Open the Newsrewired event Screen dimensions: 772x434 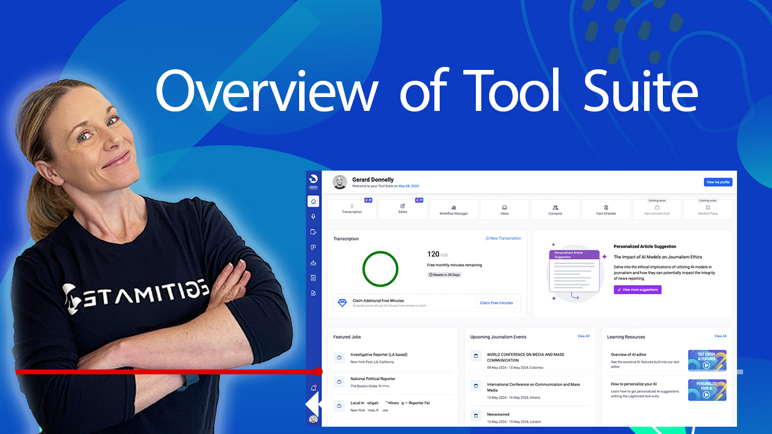498,415
